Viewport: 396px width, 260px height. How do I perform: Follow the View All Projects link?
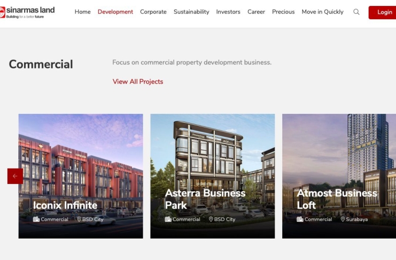138,82
